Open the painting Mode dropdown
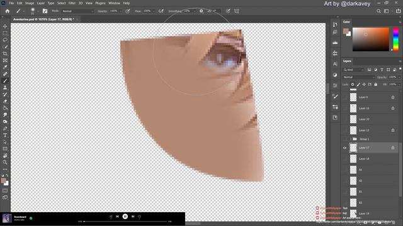403x226 pixels. pos(78,11)
